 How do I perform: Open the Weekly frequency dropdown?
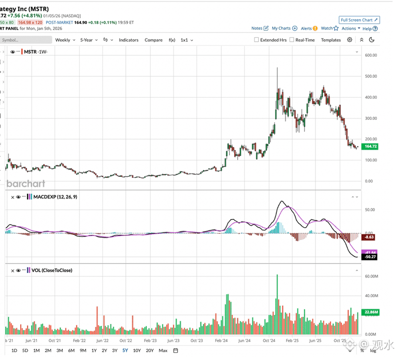[65, 40]
